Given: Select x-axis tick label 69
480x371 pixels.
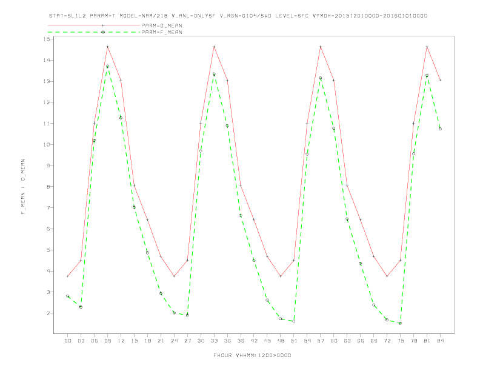Looking at the screenshot, I should pyautogui.click(x=374, y=341).
